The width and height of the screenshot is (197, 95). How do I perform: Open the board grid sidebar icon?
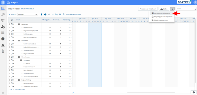click(x=3, y=20)
